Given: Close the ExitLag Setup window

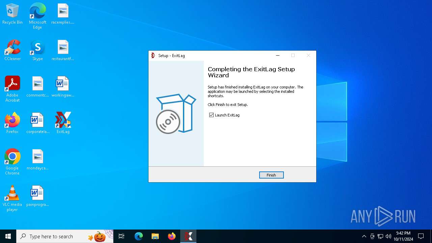Looking at the screenshot, I should pos(308,56).
